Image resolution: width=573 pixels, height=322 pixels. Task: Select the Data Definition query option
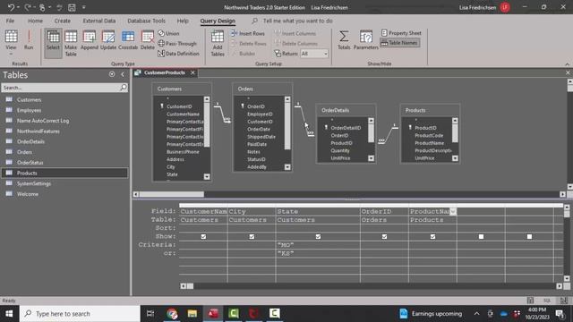[x=178, y=54]
